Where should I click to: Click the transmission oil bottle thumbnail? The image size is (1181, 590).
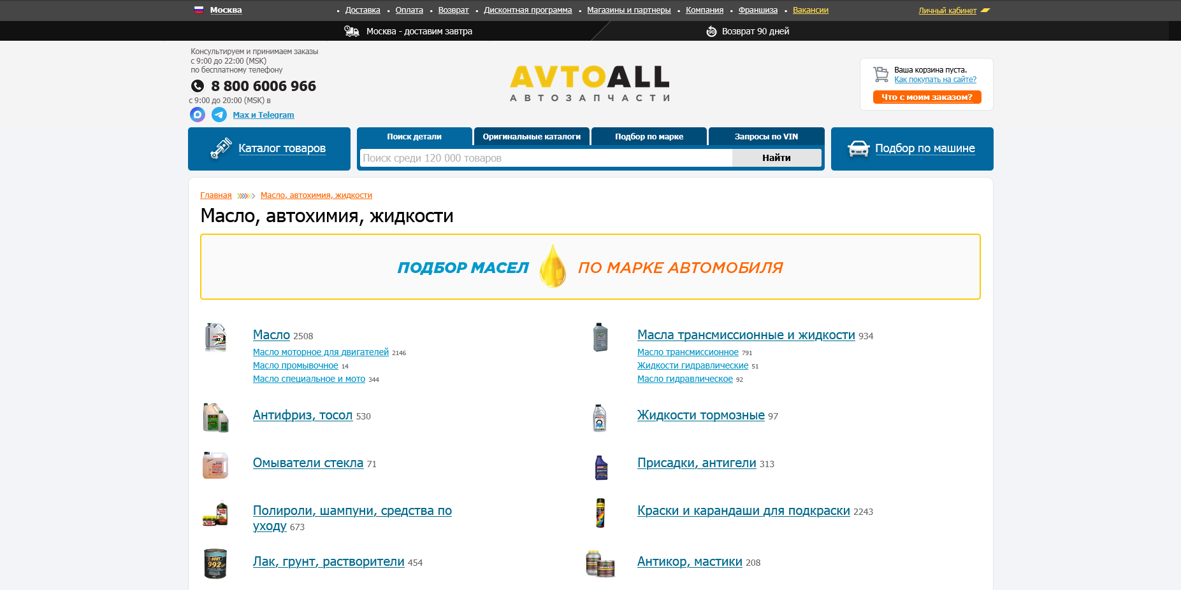(600, 337)
